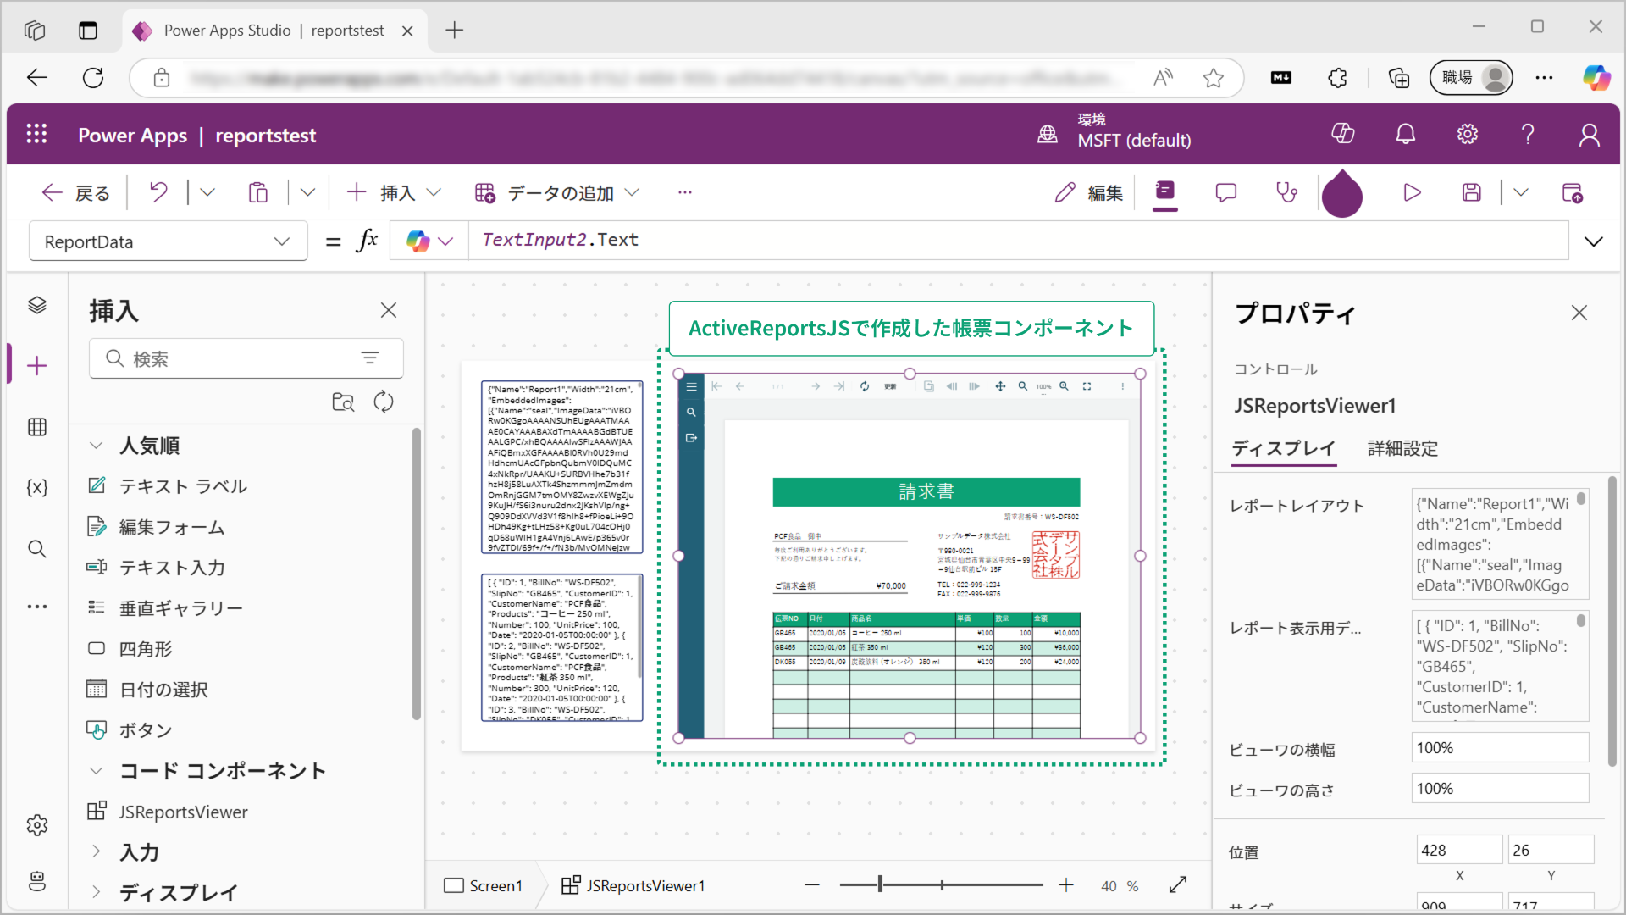The width and height of the screenshot is (1626, 915).
Task: Click the Paste clipboard icon
Action: [x=258, y=192]
